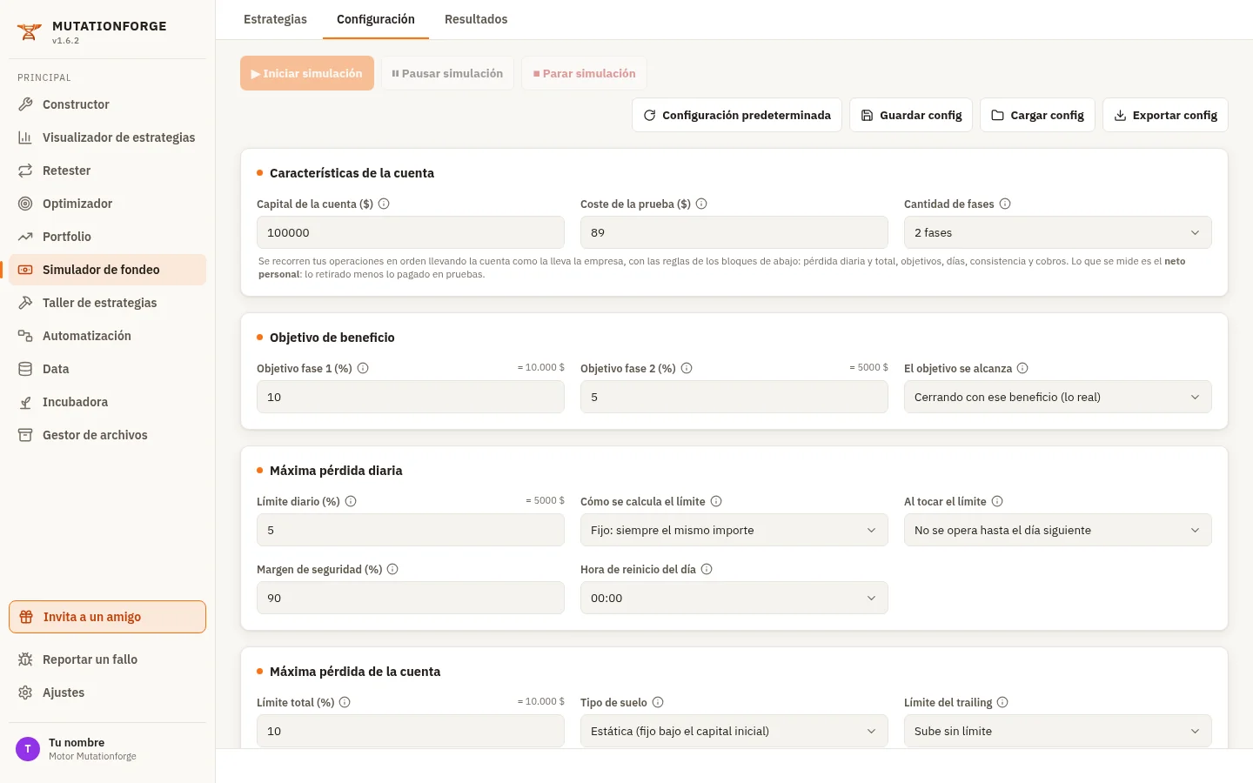
Task: Click info icon next to Límite diario
Action: click(351, 501)
